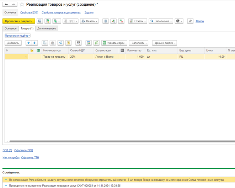Click the back navigation arrow
Image resolution: width=235 pixels, height=188 pixels.
point(6,4)
